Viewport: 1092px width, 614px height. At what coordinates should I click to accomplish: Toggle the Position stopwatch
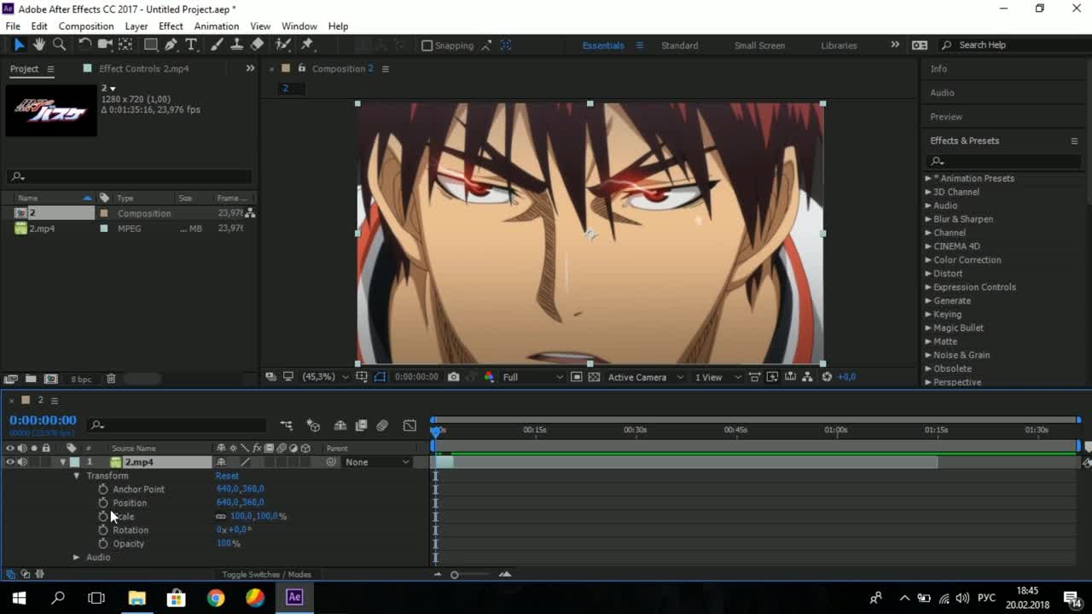point(103,503)
